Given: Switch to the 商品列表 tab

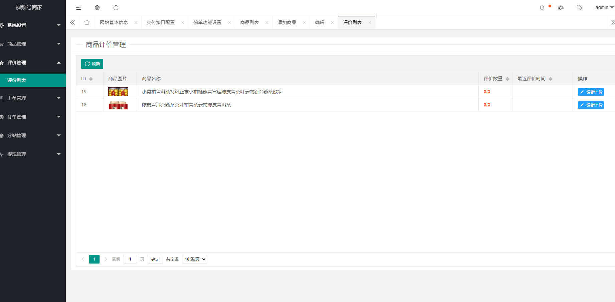Looking at the screenshot, I should pos(250,22).
